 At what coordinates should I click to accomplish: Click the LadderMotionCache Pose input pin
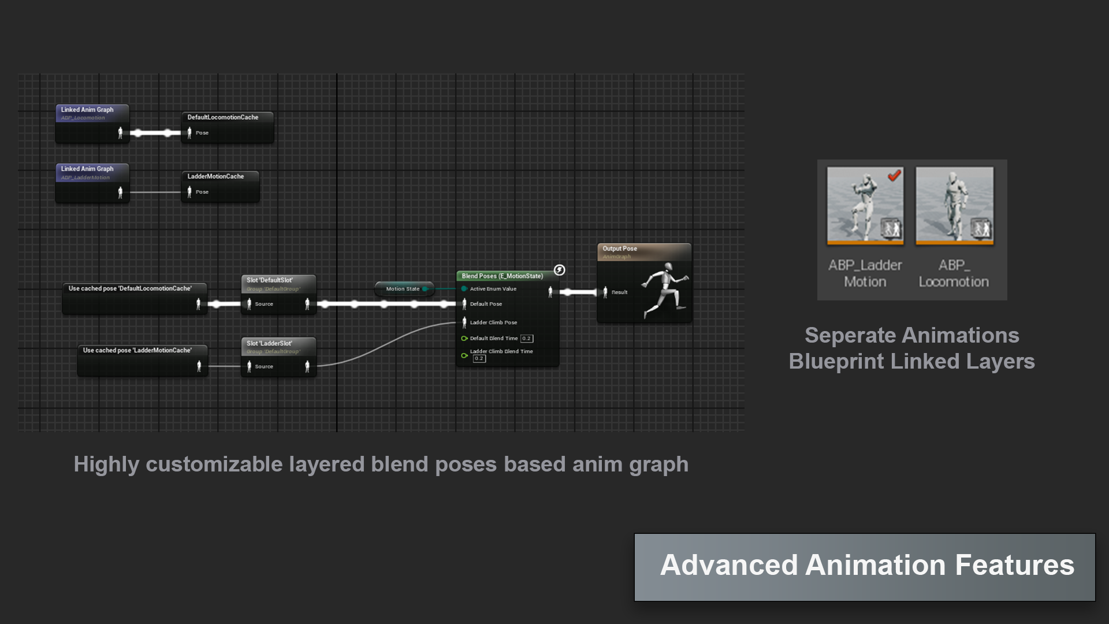189,192
